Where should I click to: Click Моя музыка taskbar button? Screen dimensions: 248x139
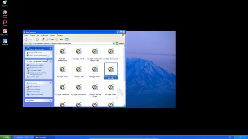point(45,137)
